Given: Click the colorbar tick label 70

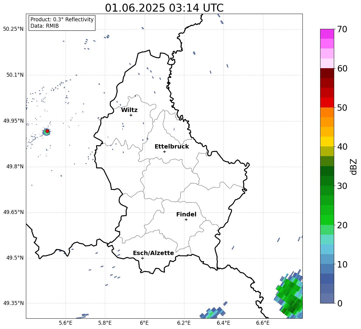Looking at the screenshot, I should point(342,29).
